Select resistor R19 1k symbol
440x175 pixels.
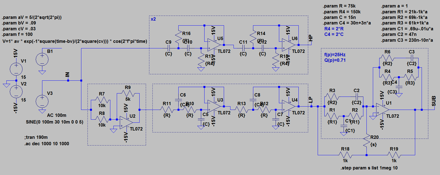(x=394, y=155)
